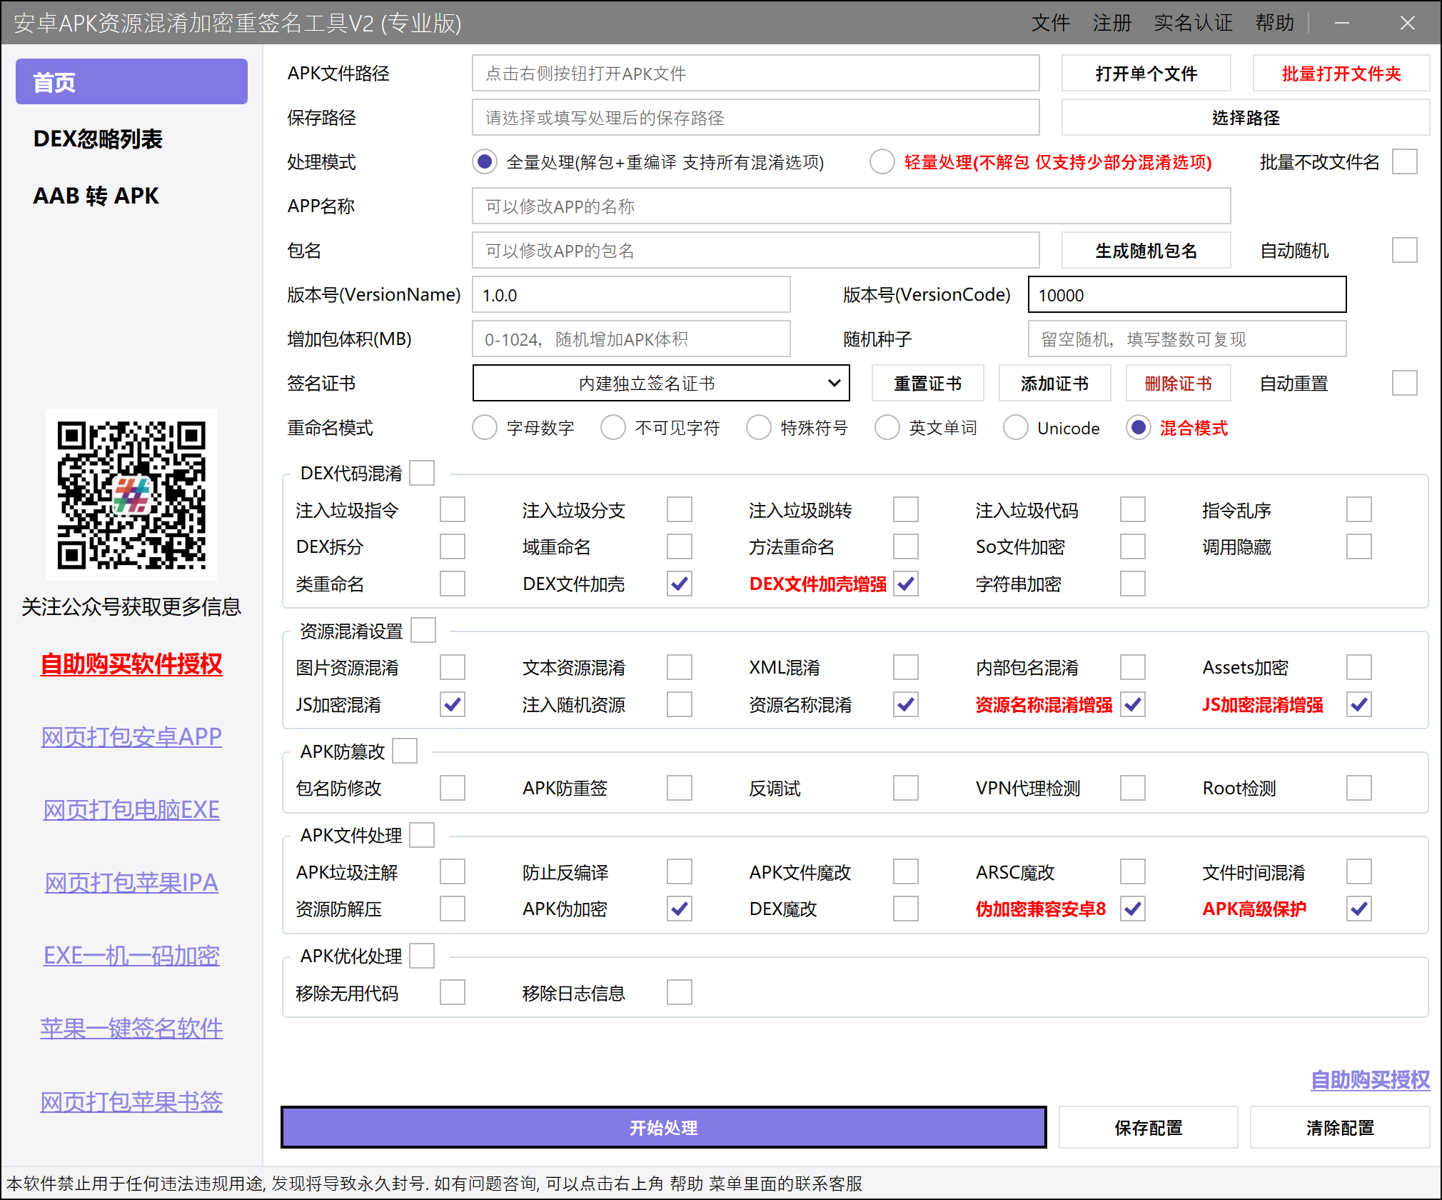Toggle DEX代码混淆 group checkbox
The height and width of the screenshot is (1200, 1442).
[x=423, y=473]
